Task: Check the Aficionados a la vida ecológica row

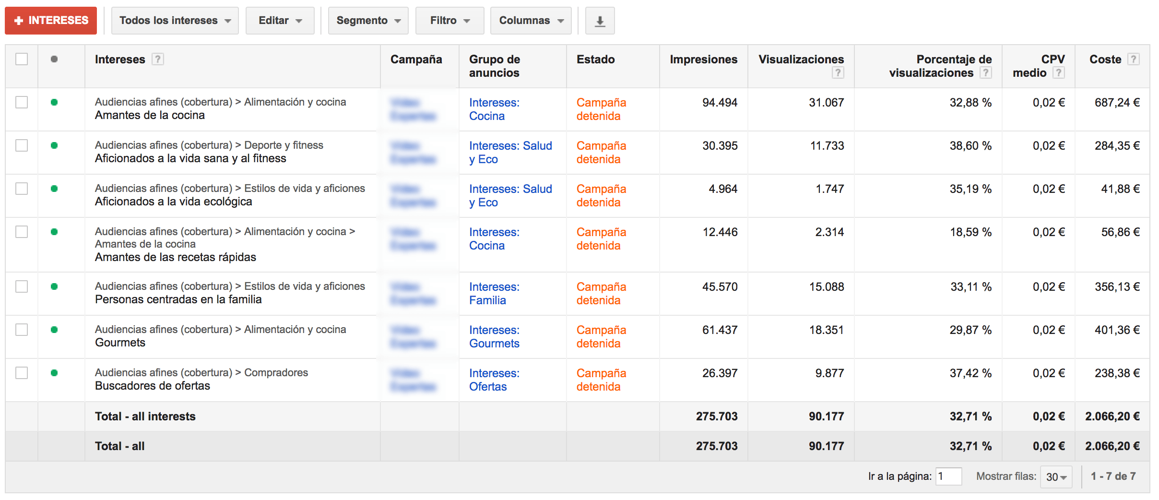Action: point(22,189)
